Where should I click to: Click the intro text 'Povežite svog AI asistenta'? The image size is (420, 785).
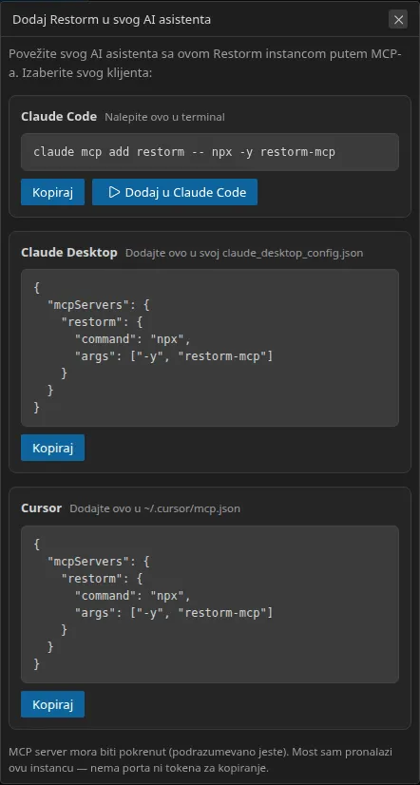pyautogui.click(x=205, y=64)
